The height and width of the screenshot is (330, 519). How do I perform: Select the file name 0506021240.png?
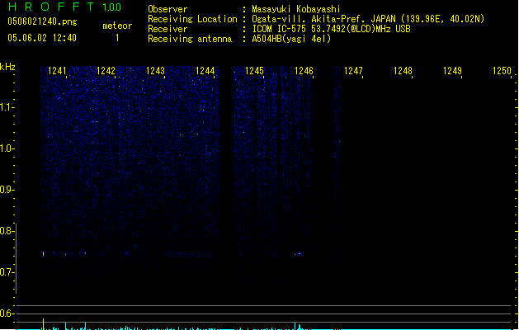[42, 21]
